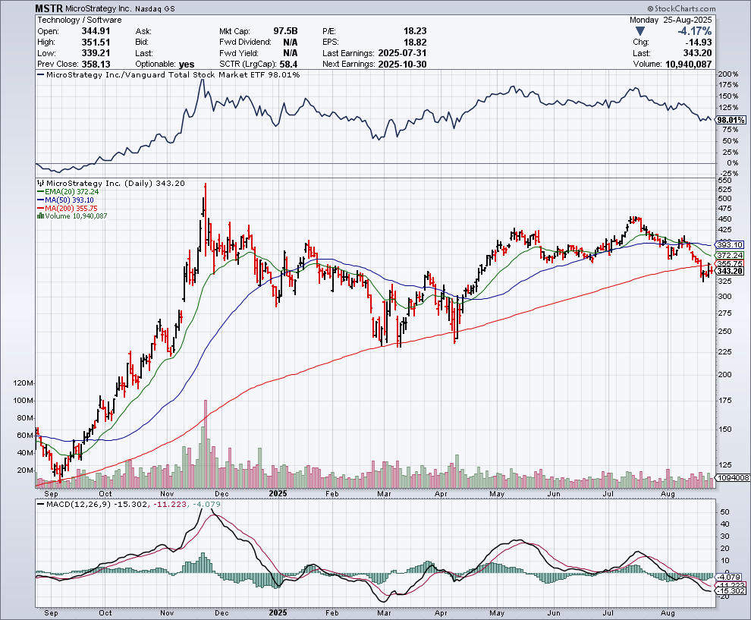Click the Optionable yes value
The image size is (751, 620).
(187, 65)
